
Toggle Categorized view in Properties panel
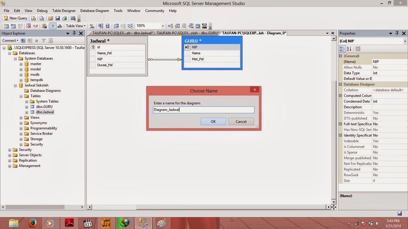[x=343, y=49]
